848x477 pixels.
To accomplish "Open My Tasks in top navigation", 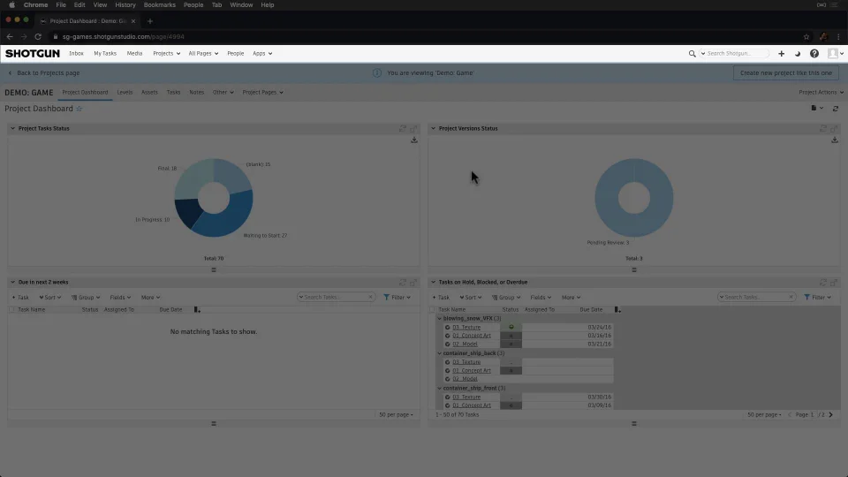I will point(105,54).
